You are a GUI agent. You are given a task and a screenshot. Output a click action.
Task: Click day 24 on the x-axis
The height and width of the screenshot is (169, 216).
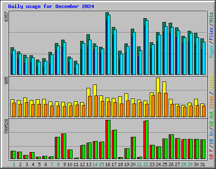tap(158, 164)
